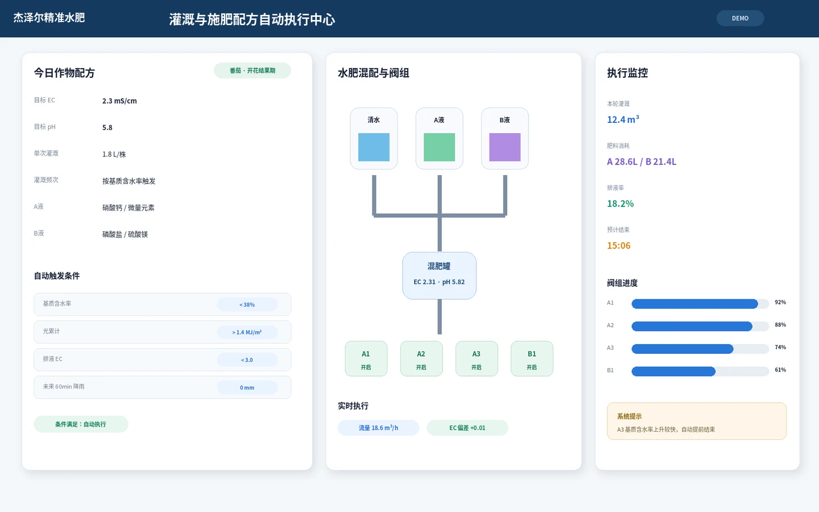Select the 基质含水率 trigger condition row
Image resolution: width=819 pixels, height=512 pixels.
pos(162,304)
